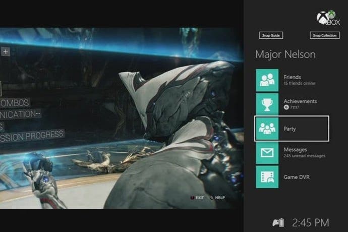Select the Friends menu label
The height and width of the screenshot is (232, 348).
pos(292,77)
